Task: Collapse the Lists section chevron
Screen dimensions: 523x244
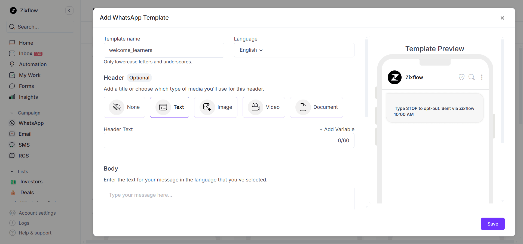Action: [x=12, y=172]
